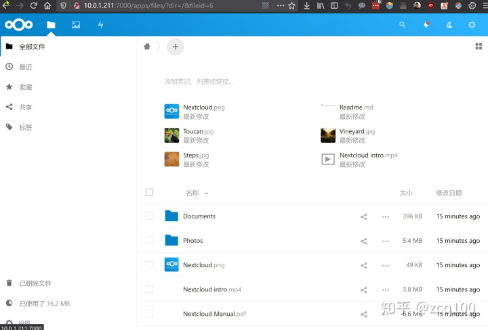Open notifications bell in header
This screenshot has height=330, width=488.
(x=426, y=25)
